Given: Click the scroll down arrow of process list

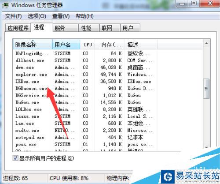Looking at the screenshot, I should click(206, 147).
